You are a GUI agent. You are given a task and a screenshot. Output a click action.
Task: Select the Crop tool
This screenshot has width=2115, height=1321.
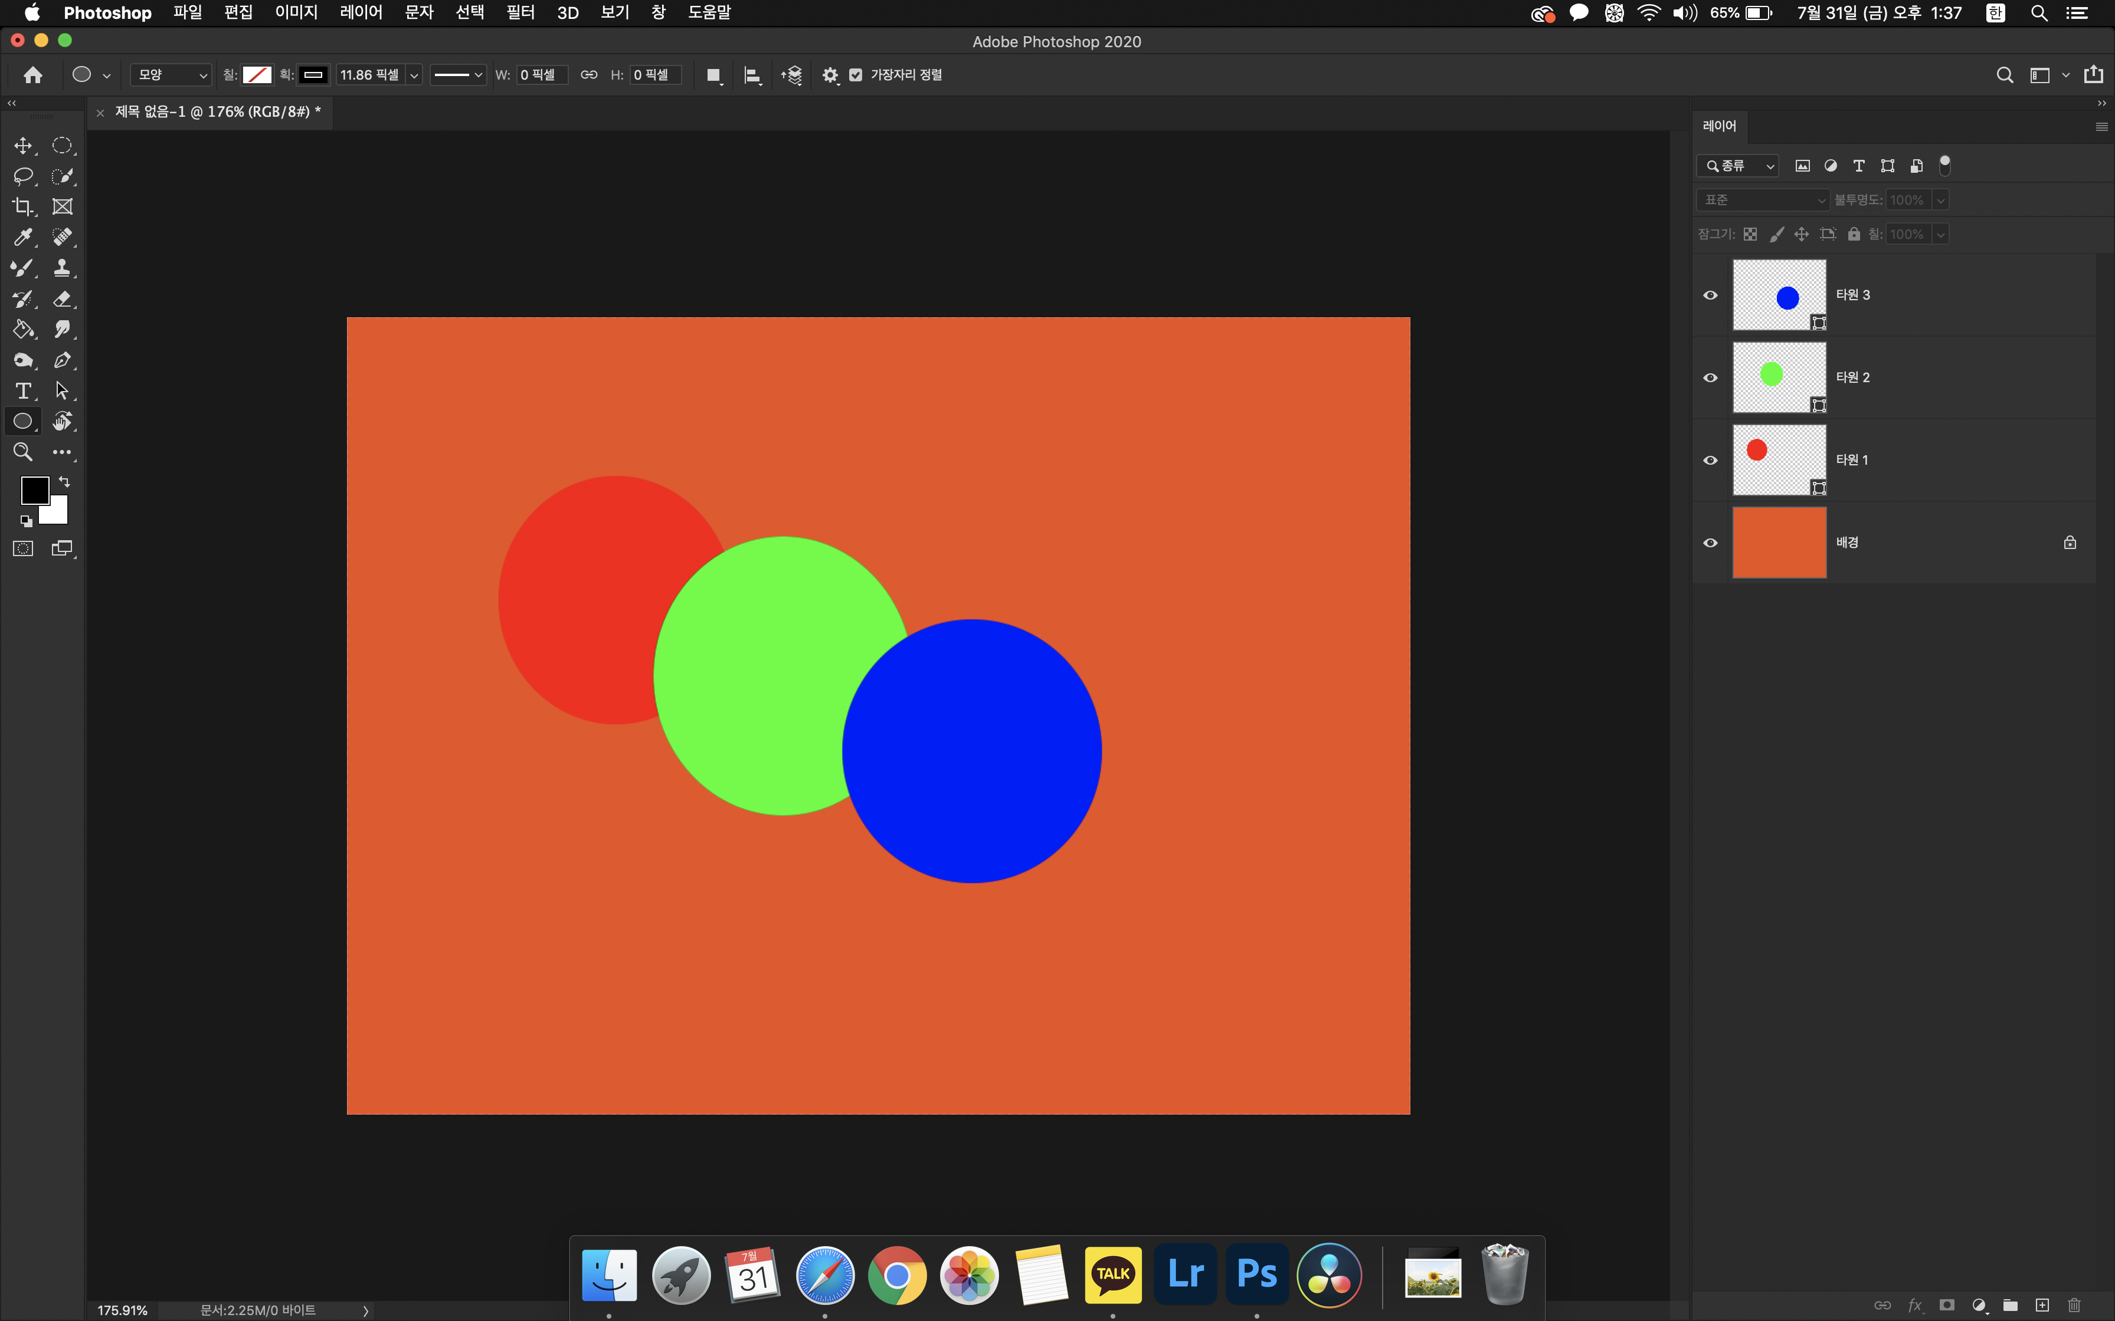(x=23, y=207)
